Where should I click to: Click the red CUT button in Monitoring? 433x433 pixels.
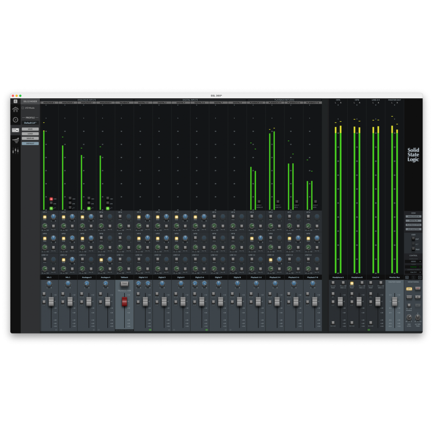(x=418, y=288)
